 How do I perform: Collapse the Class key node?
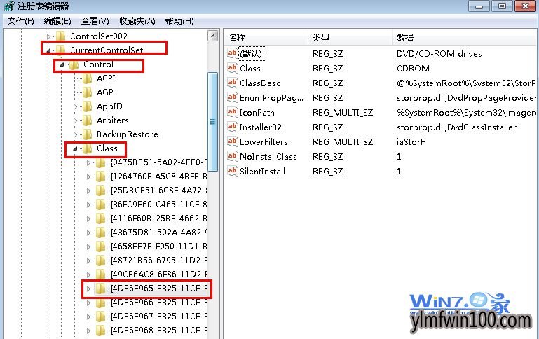(75, 148)
